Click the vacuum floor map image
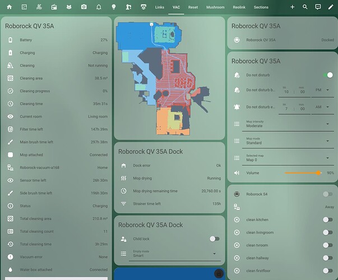The image size is (338, 280). (x=169, y=80)
